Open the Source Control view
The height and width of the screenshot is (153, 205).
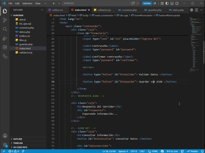(x=5, y=20)
